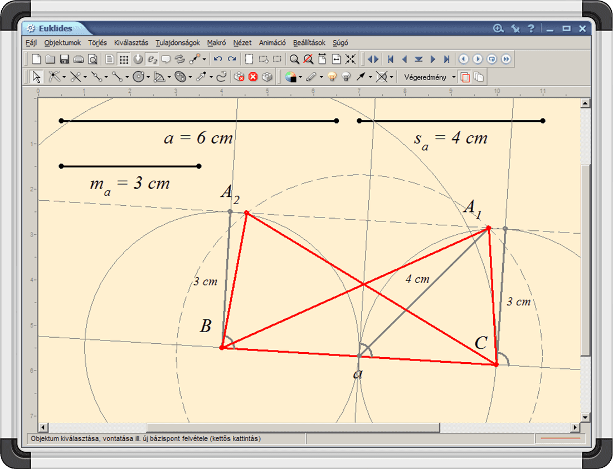Screen dimensions: 613x469
Task: Click the redo arrow icon
Action: point(232,59)
